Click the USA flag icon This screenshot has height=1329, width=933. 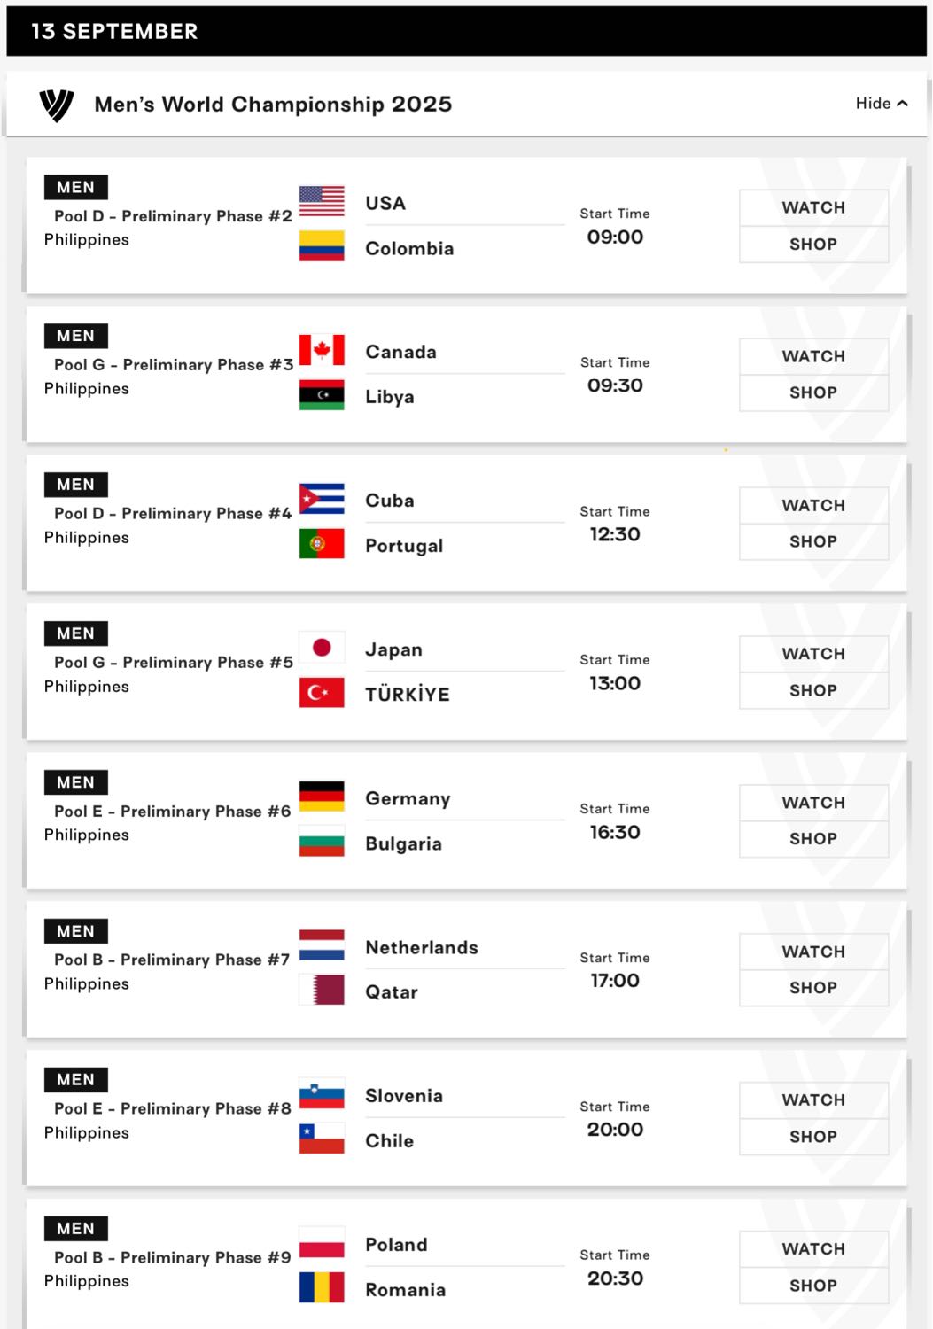coord(322,201)
